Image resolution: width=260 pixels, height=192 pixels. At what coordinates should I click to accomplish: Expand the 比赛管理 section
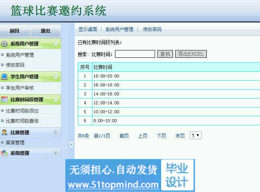[56, 132]
